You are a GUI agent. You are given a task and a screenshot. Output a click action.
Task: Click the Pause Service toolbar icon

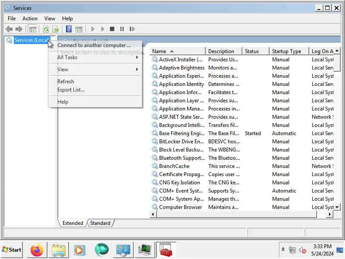(122, 29)
